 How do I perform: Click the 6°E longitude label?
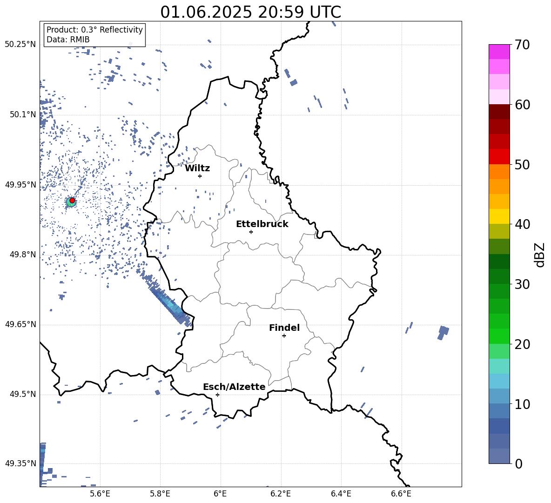220,494
